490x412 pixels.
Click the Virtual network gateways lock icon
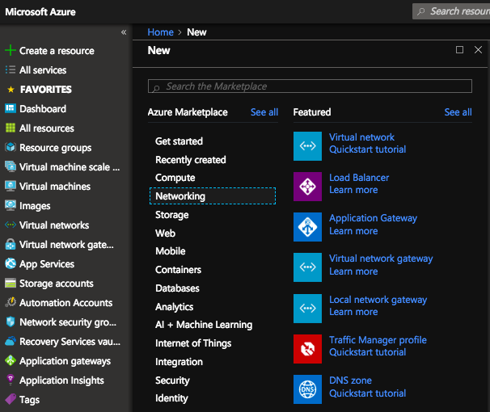pos(11,244)
